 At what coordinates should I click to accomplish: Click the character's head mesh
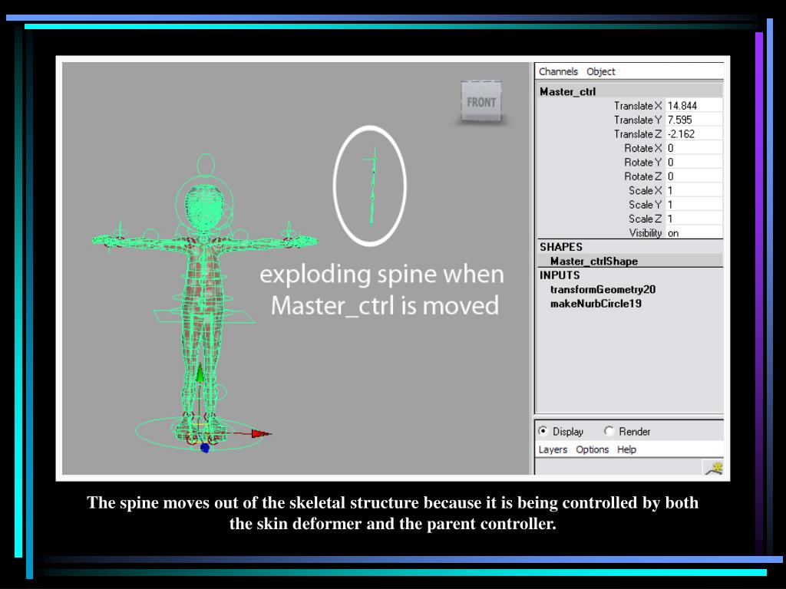coord(204,208)
